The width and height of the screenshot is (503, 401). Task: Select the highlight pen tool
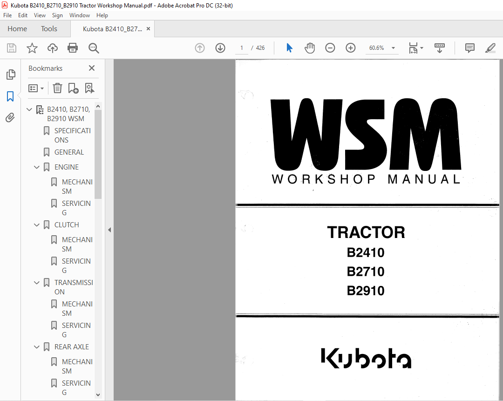tap(490, 48)
